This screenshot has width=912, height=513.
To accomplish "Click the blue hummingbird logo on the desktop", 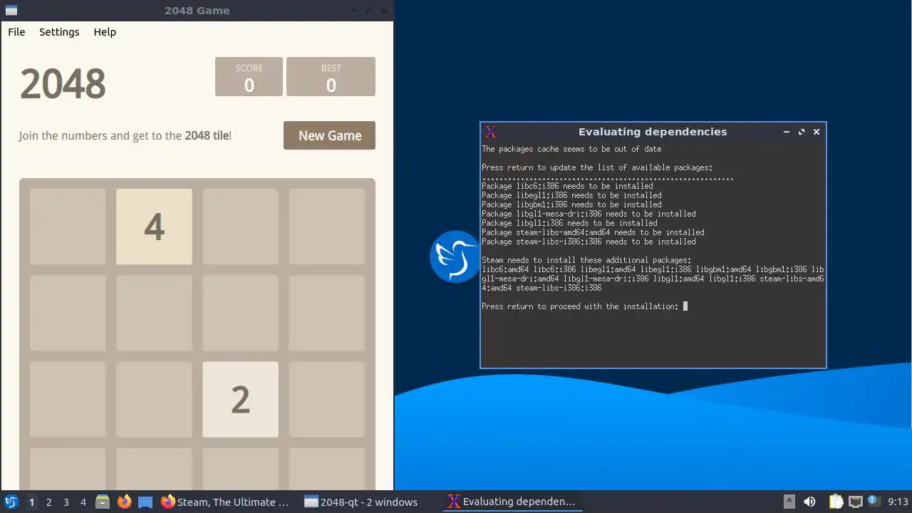I will click(x=455, y=256).
